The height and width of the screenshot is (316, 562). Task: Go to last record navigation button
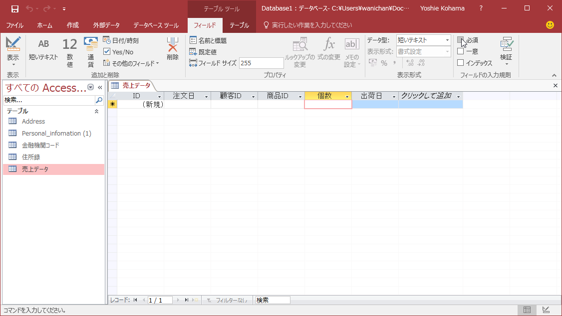pyautogui.click(x=186, y=300)
